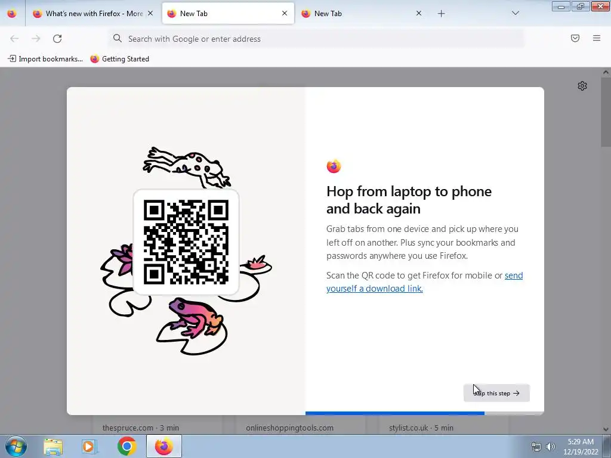Go forward one page

(36, 39)
